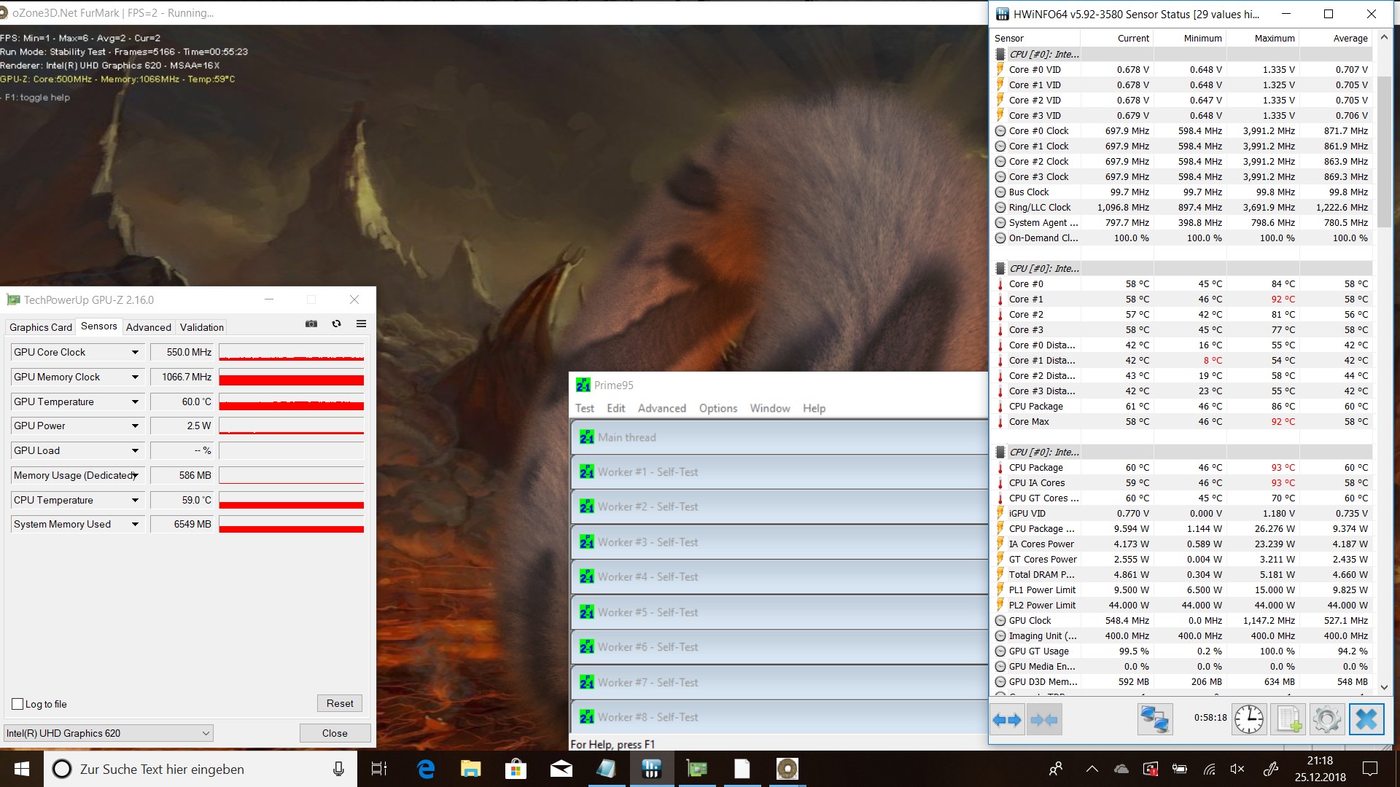
Task: Click Prime95 Worker #1 Self-Test icon
Action: point(587,472)
